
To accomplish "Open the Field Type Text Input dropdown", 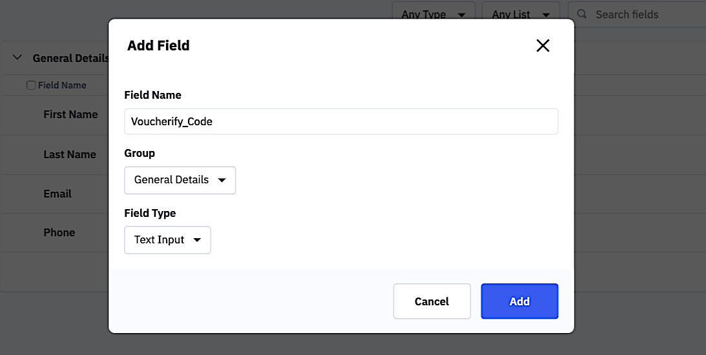I will click(167, 240).
